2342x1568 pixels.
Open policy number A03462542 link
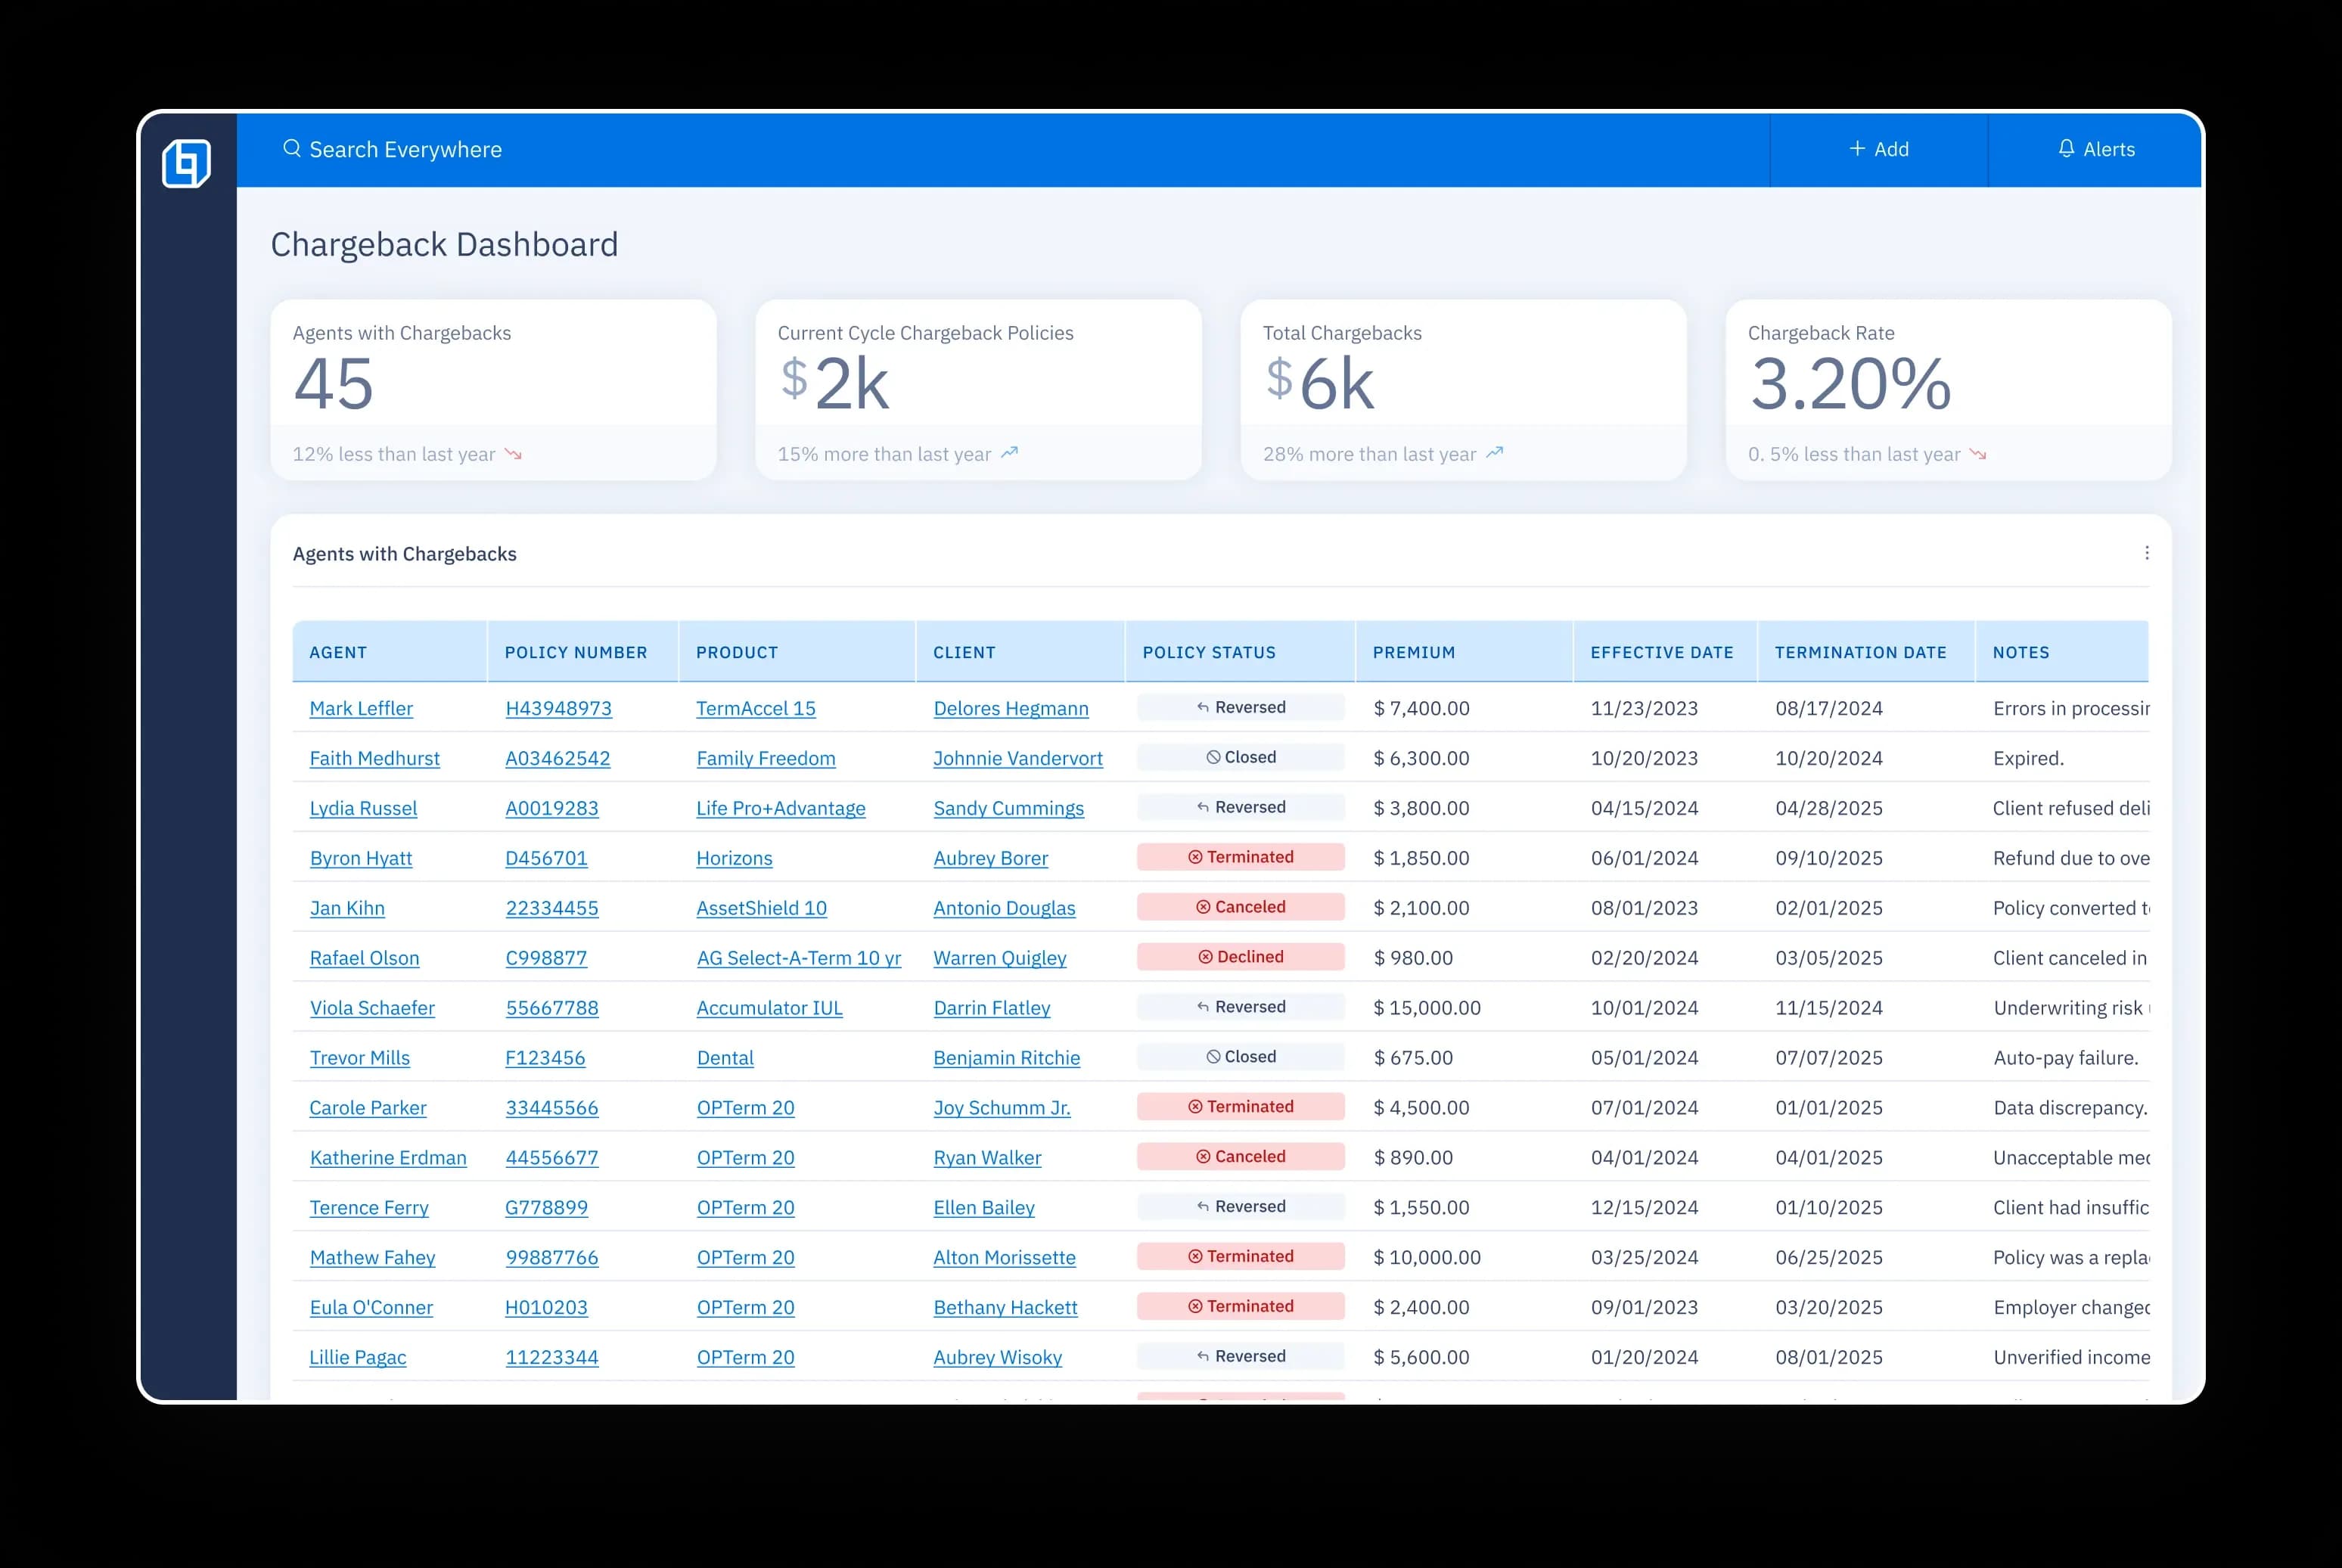[x=557, y=758]
